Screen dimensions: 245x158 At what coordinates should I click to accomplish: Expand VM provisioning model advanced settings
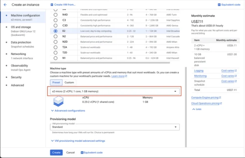tap(78, 141)
